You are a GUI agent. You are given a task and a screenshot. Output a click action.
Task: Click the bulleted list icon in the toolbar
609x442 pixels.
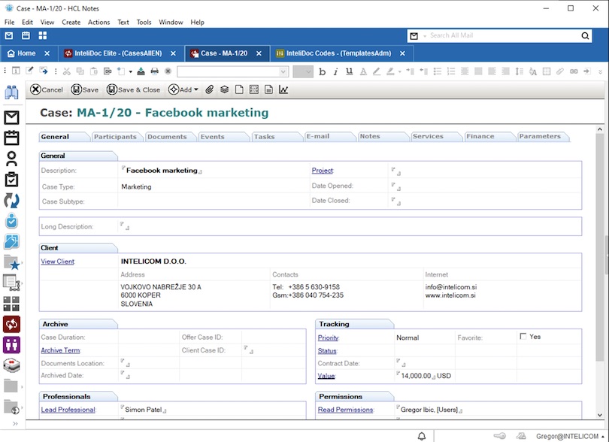click(438, 71)
